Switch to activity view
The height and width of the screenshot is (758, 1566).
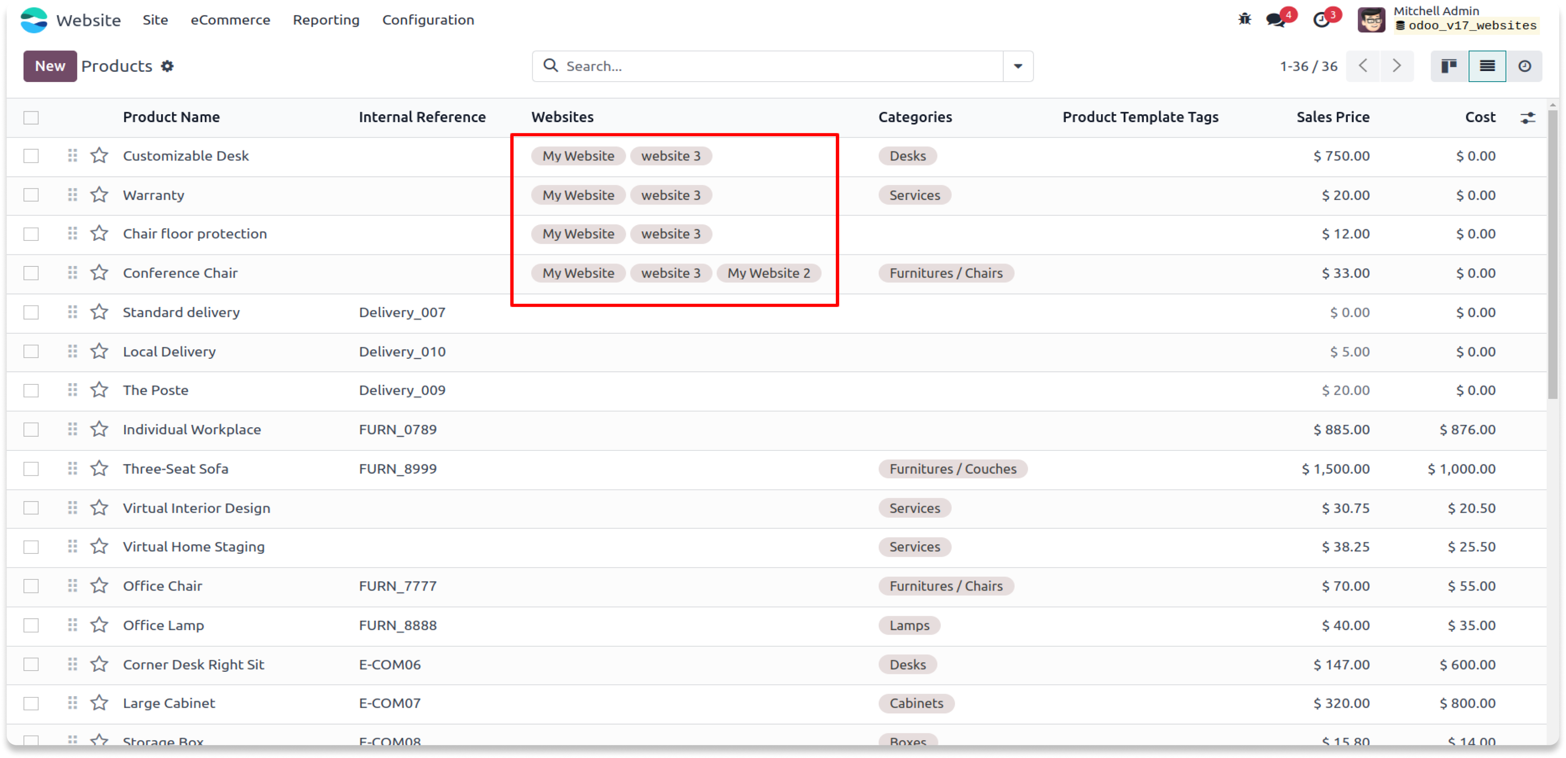(x=1524, y=66)
